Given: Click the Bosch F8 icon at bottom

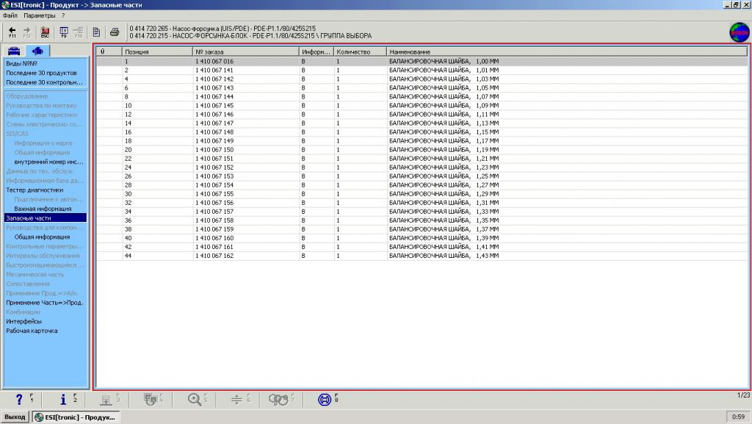Looking at the screenshot, I should click(324, 399).
